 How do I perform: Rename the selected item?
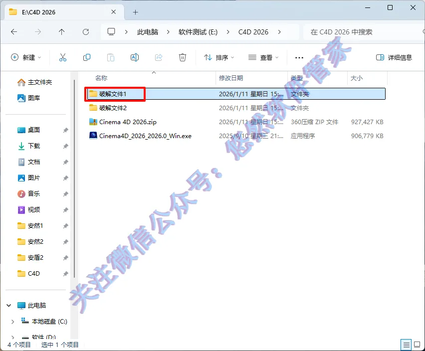135,57
